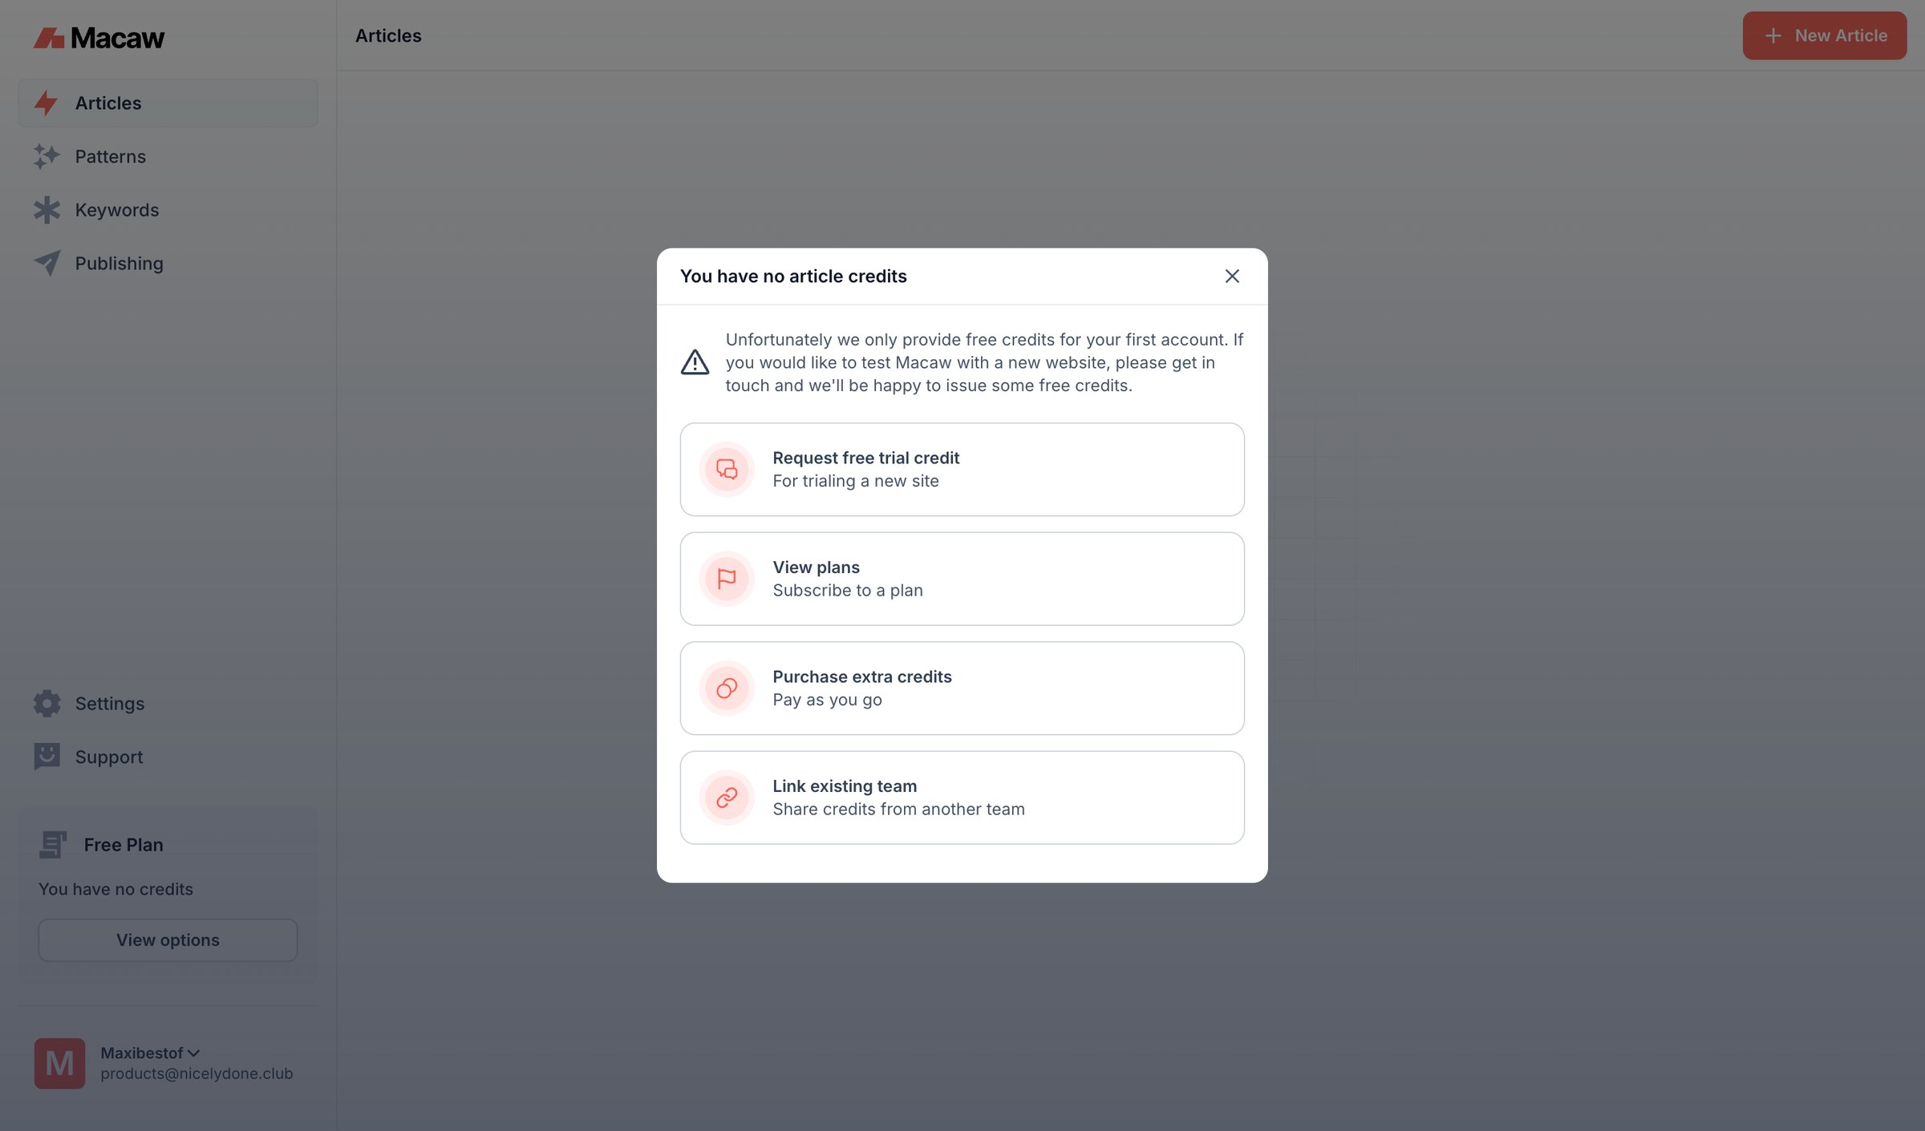Image resolution: width=1925 pixels, height=1131 pixels.
Task: Select Link existing team option
Action: click(962, 798)
